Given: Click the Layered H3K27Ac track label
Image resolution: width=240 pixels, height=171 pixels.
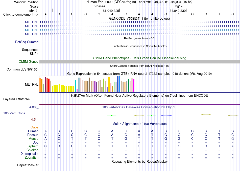Looking at the screenshot, I should [x=16, y=99].
